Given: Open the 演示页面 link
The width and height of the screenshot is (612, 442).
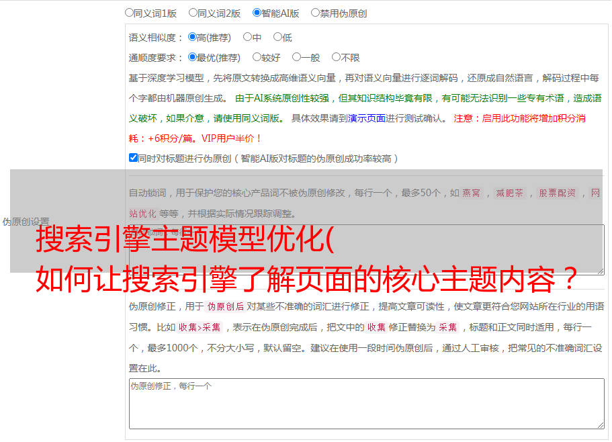Looking at the screenshot, I should coord(367,118).
